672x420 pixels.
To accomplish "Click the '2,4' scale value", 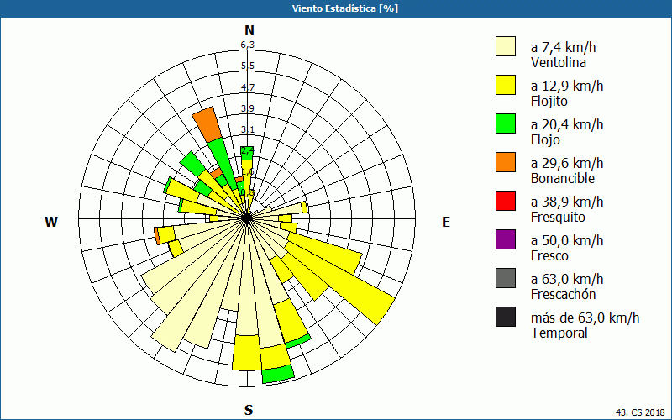I will [248, 150].
